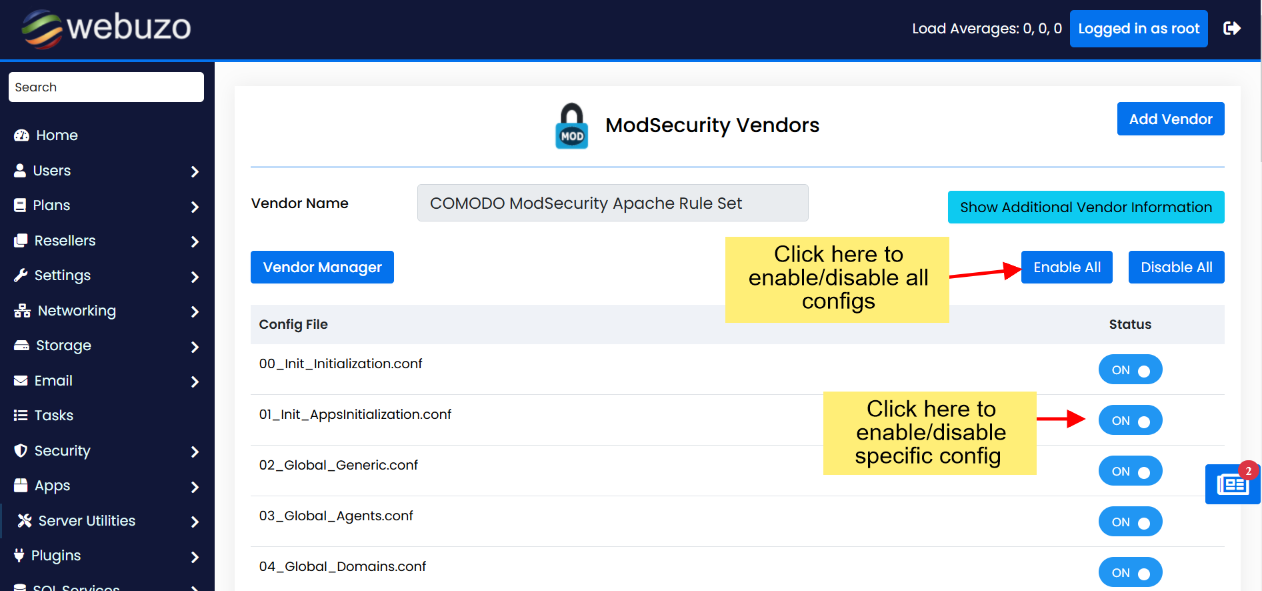
Task: Click the Config File column header
Action: point(293,324)
